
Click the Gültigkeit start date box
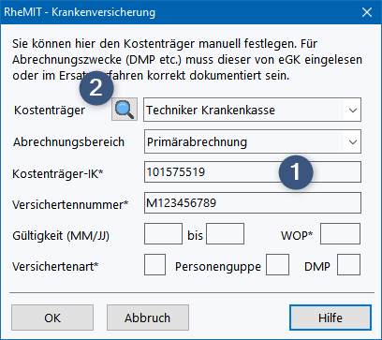tap(163, 234)
